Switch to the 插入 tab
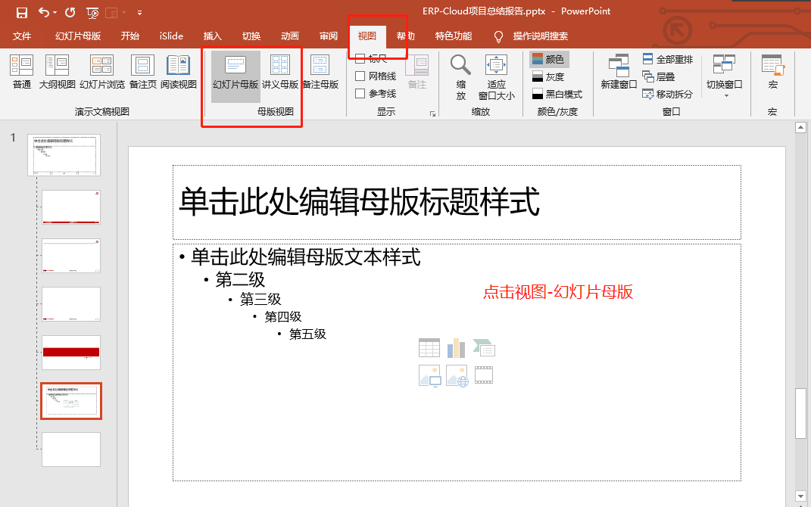The height and width of the screenshot is (507, 811). coord(212,36)
